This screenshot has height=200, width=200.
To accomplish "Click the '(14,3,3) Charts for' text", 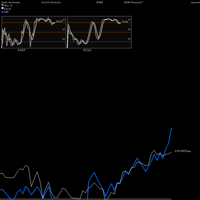I will tap(51, 2).
